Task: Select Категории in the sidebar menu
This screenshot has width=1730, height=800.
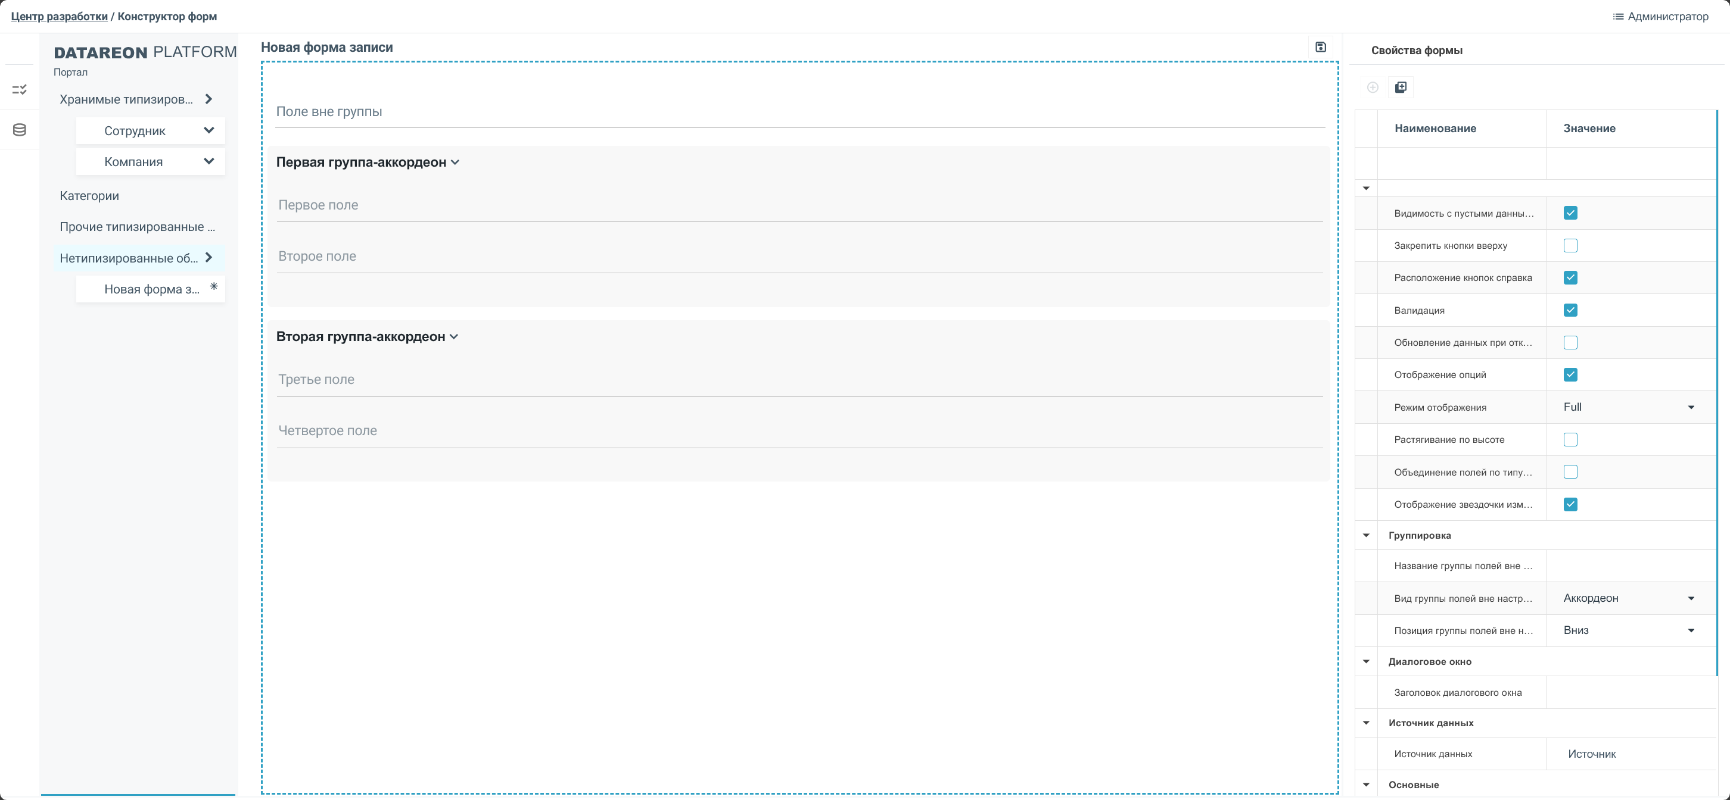Action: [x=89, y=196]
